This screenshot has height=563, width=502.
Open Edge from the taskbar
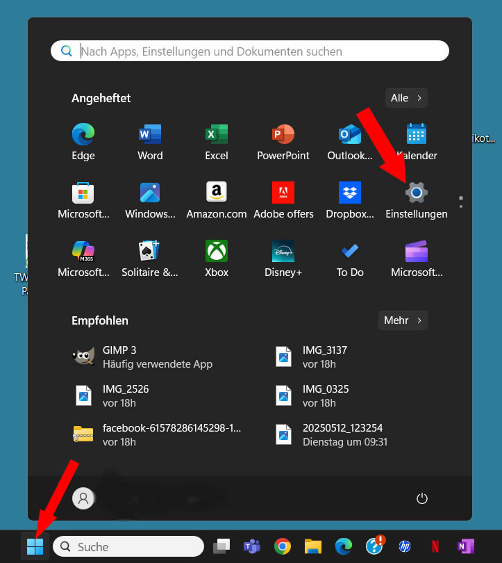344,546
